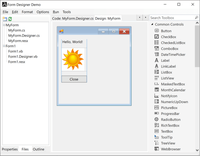Select the PictureBox icon in toolbox
200x156 pixels.
[157, 108]
